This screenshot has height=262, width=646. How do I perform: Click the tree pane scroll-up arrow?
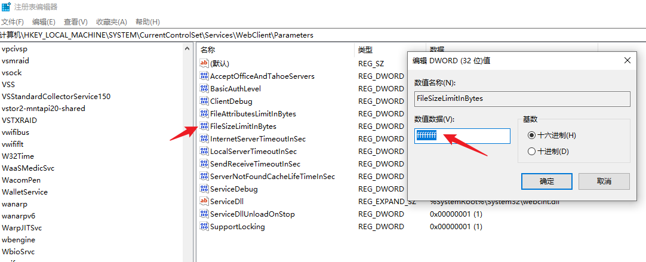coord(187,48)
